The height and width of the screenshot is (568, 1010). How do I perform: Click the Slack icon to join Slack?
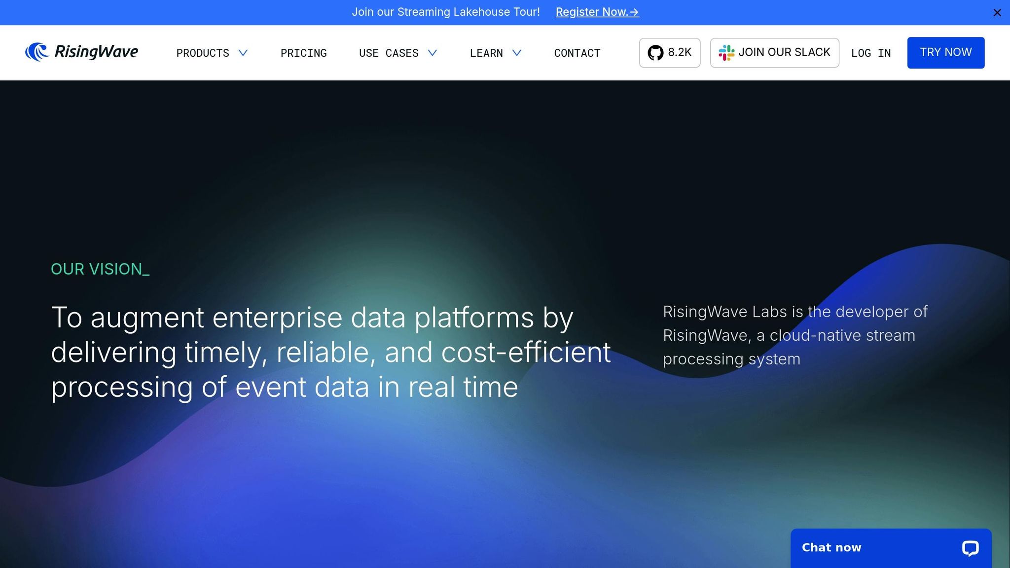[x=725, y=52]
